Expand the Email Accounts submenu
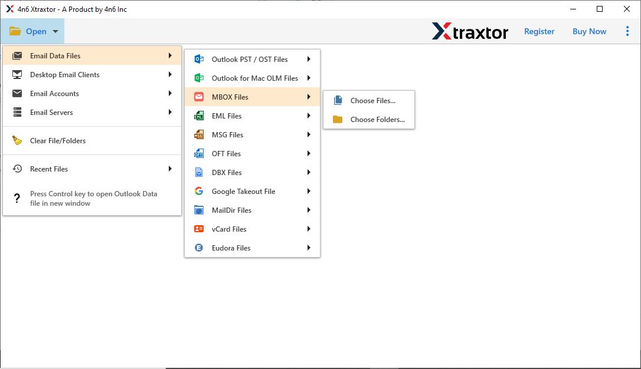The image size is (641, 369). (170, 93)
